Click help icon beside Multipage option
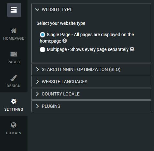Screen dimensions: 154x151 132,49
